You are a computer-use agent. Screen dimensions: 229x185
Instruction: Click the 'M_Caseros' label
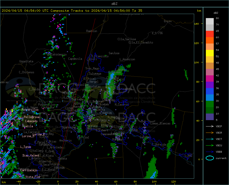(x=122, y=105)
